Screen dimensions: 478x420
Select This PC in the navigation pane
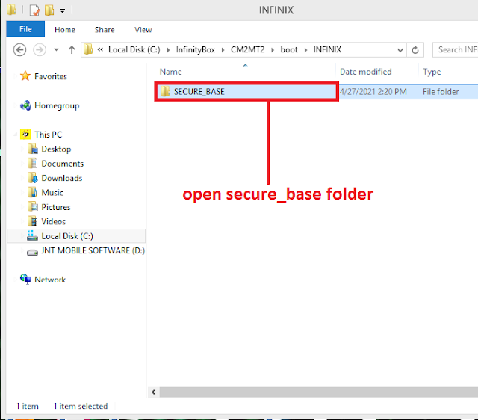(x=48, y=135)
